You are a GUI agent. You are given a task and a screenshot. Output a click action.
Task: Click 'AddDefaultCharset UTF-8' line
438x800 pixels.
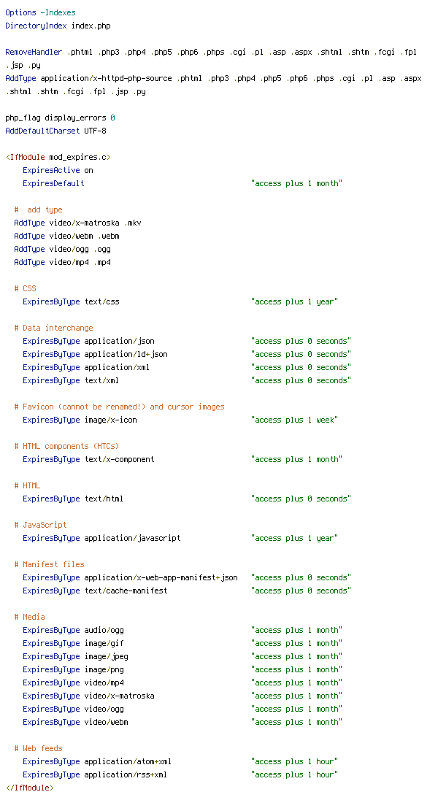coord(55,131)
